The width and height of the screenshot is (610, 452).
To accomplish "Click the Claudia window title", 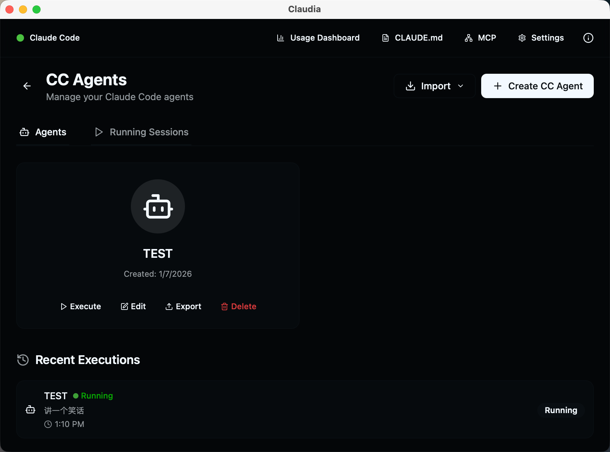I will [304, 9].
